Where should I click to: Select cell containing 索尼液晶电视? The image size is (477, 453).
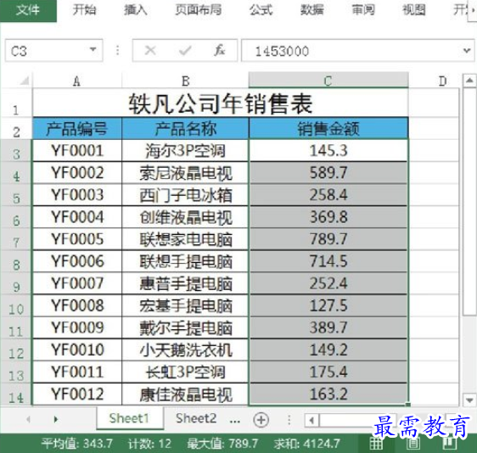point(185,173)
